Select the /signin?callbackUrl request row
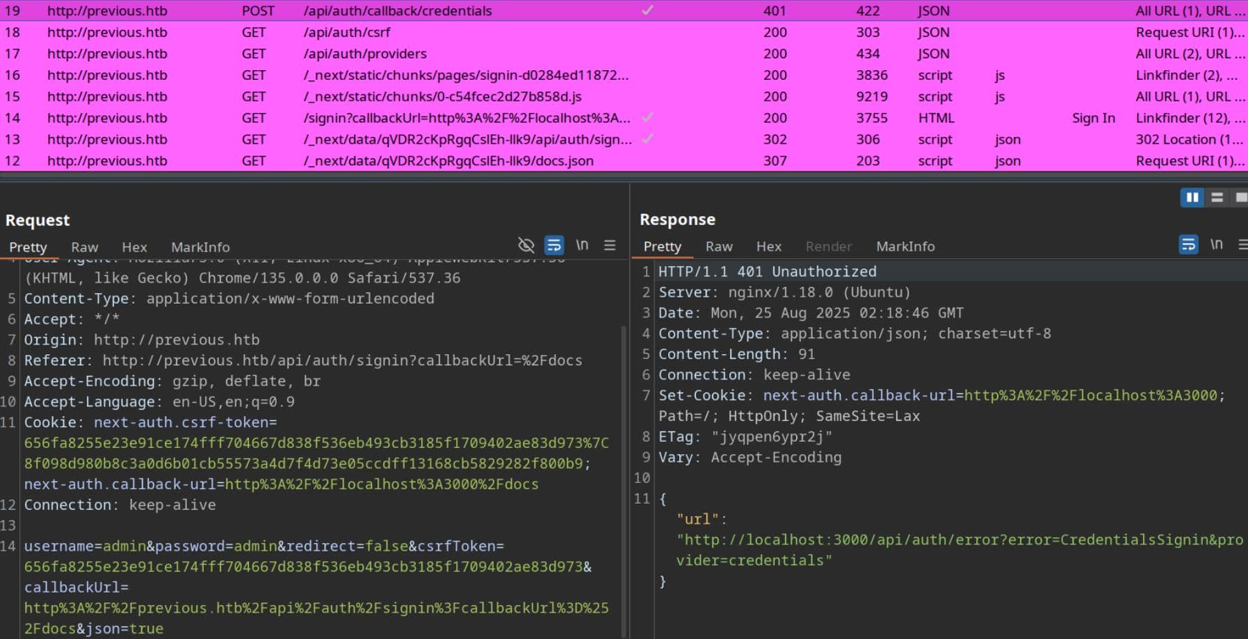Screen dimensions: 1248x639 click(624, 118)
